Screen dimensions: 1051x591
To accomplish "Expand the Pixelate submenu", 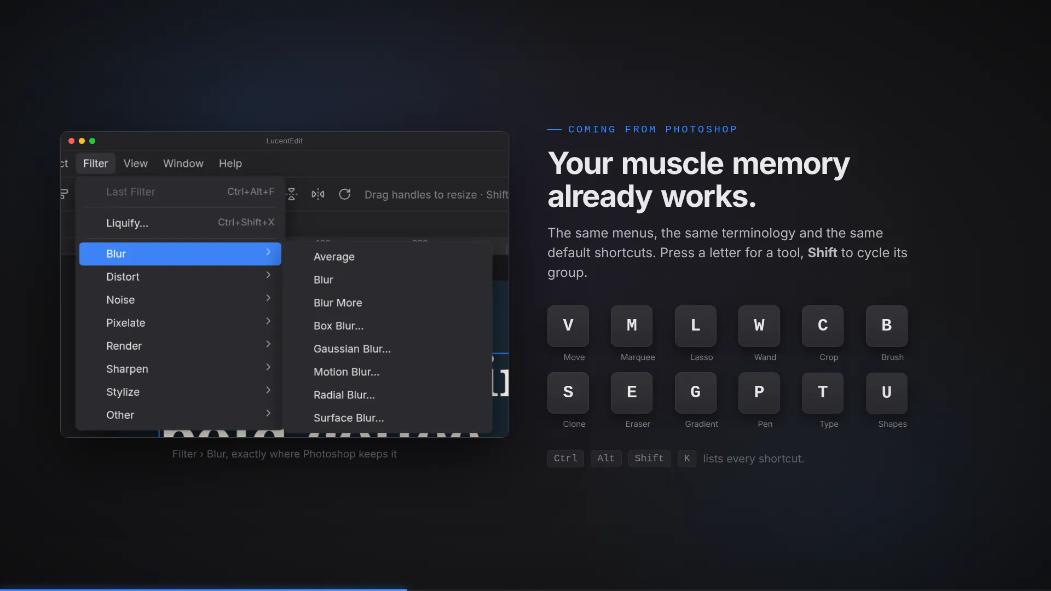I will coord(180,323).
